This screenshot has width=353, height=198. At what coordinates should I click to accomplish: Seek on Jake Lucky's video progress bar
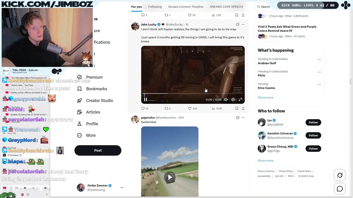click(x=193, y=94)
